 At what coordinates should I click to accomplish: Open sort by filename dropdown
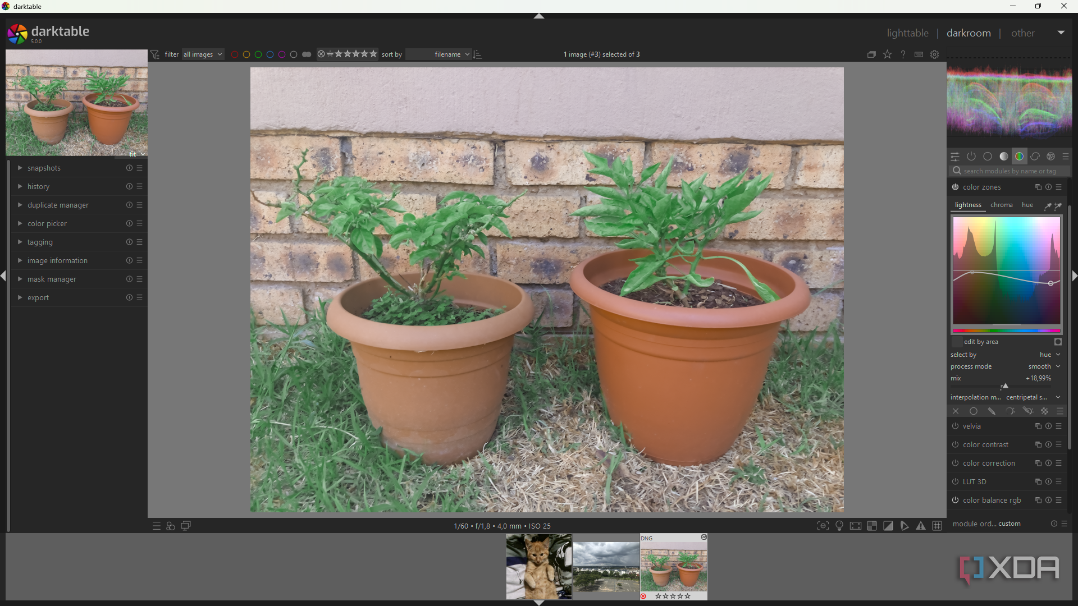pyautogui.click(x=438, y=54)
